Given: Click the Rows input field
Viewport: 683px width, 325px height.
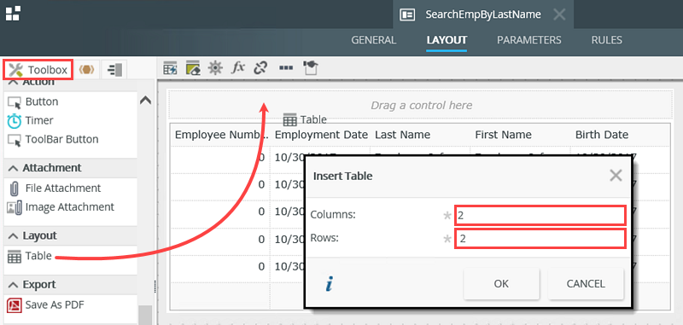Looking at the screenshot, I should [x=540, y=239].
